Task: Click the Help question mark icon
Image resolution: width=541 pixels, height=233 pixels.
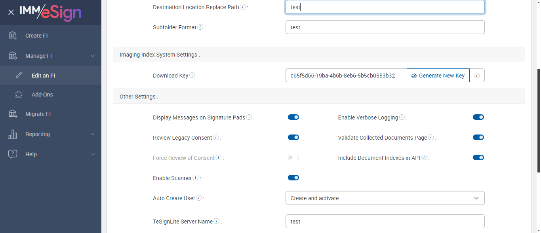Action: 13,154
